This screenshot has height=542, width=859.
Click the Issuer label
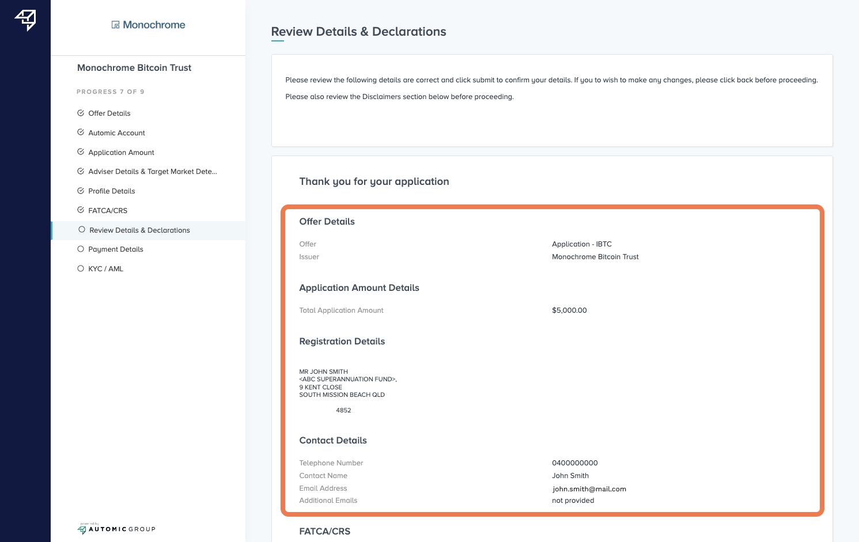point(309,257)
